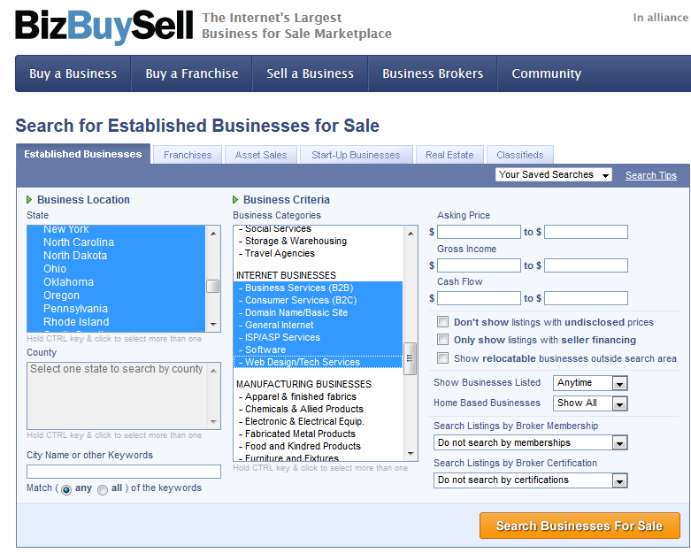Image resolution: width=691 pixels, height=553 pixels.
Task: Select ISP/ASP Services category
Action: click(318, 337)
